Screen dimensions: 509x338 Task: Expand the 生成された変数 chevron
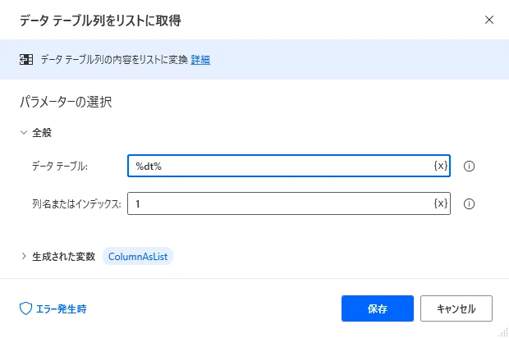[23, 256]
